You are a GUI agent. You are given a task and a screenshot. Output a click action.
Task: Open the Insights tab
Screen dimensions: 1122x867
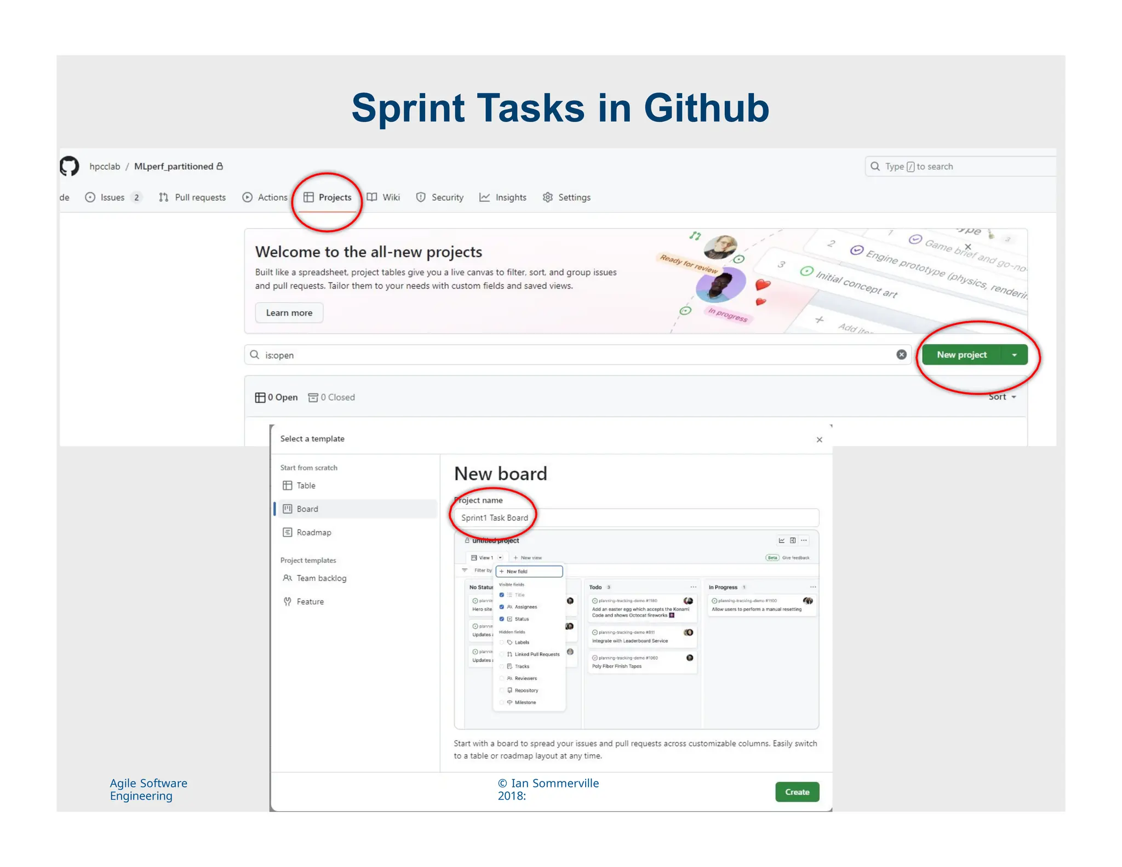503,197
